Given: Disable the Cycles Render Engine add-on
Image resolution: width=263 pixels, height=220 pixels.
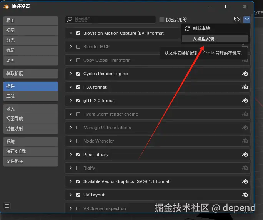Looking at the screenshot, I should click(x=78, y=74).
